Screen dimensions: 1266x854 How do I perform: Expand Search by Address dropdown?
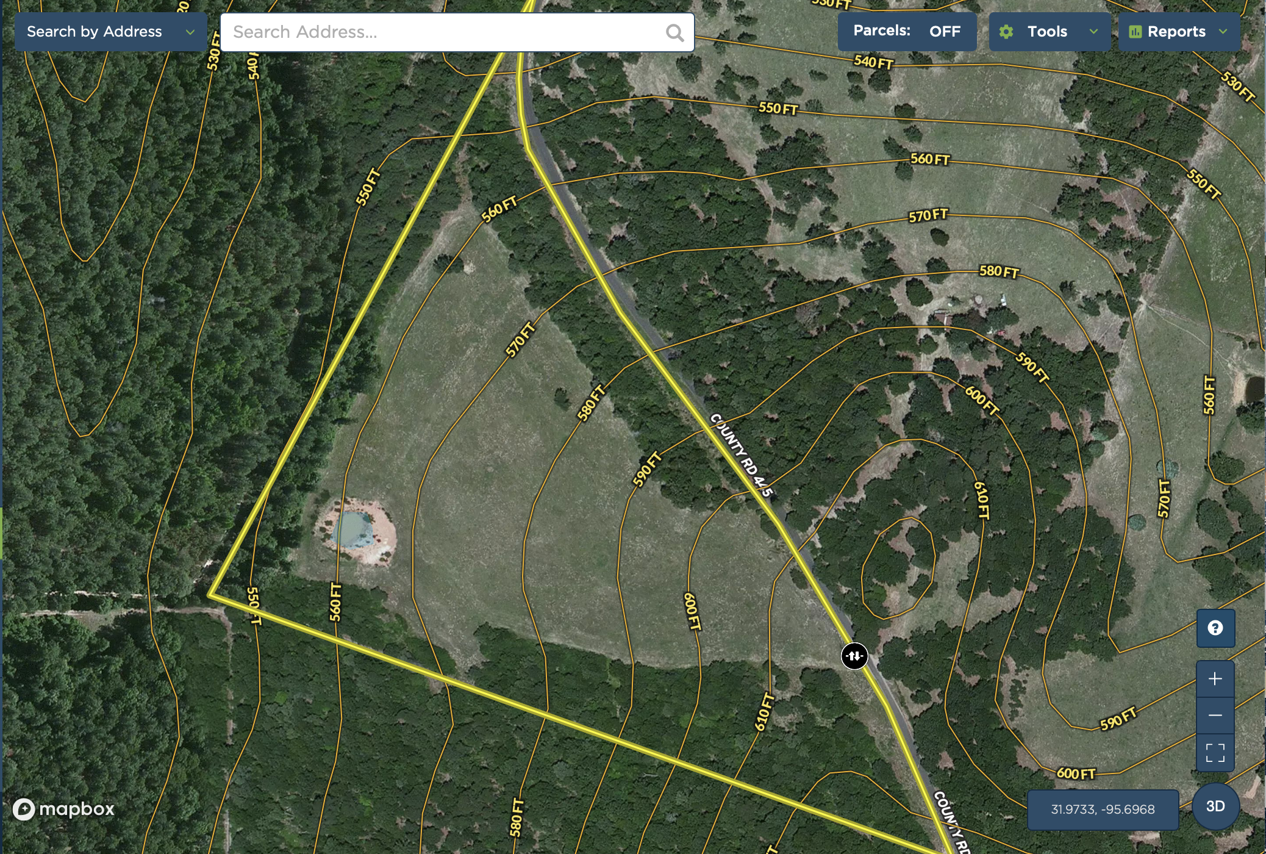point(110,32)
